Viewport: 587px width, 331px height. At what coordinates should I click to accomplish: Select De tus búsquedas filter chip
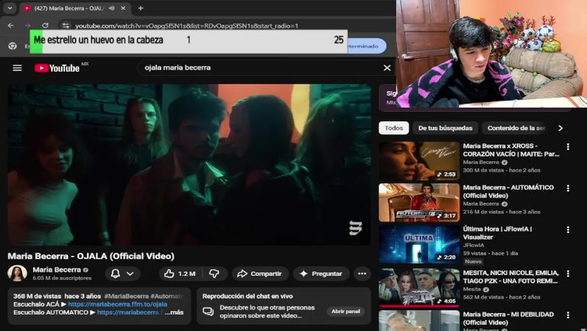point(445,128)
